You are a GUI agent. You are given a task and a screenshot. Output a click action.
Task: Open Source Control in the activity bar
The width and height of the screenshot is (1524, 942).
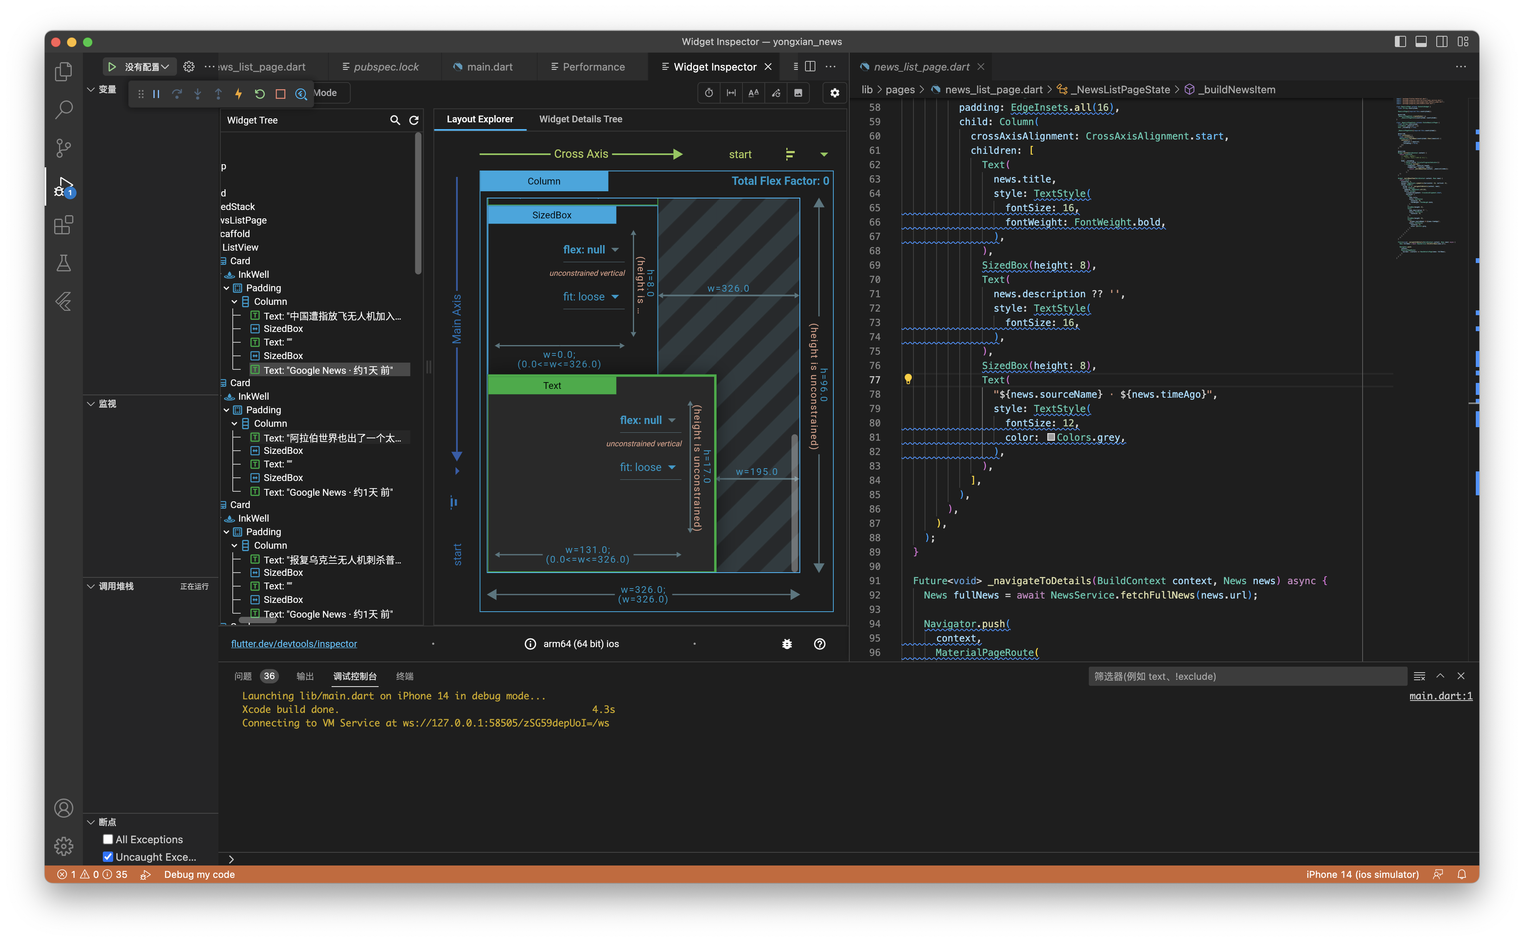tap(63, 148)
